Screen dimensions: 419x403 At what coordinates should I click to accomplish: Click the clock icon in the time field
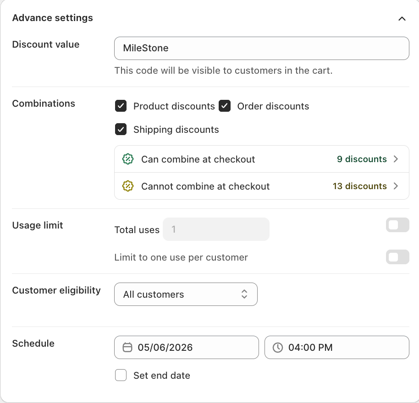(x=278, y=348)
